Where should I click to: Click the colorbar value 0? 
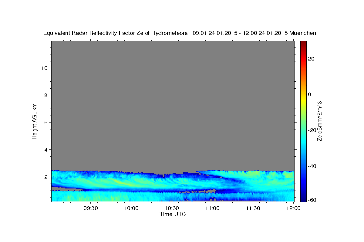point(310,94)
